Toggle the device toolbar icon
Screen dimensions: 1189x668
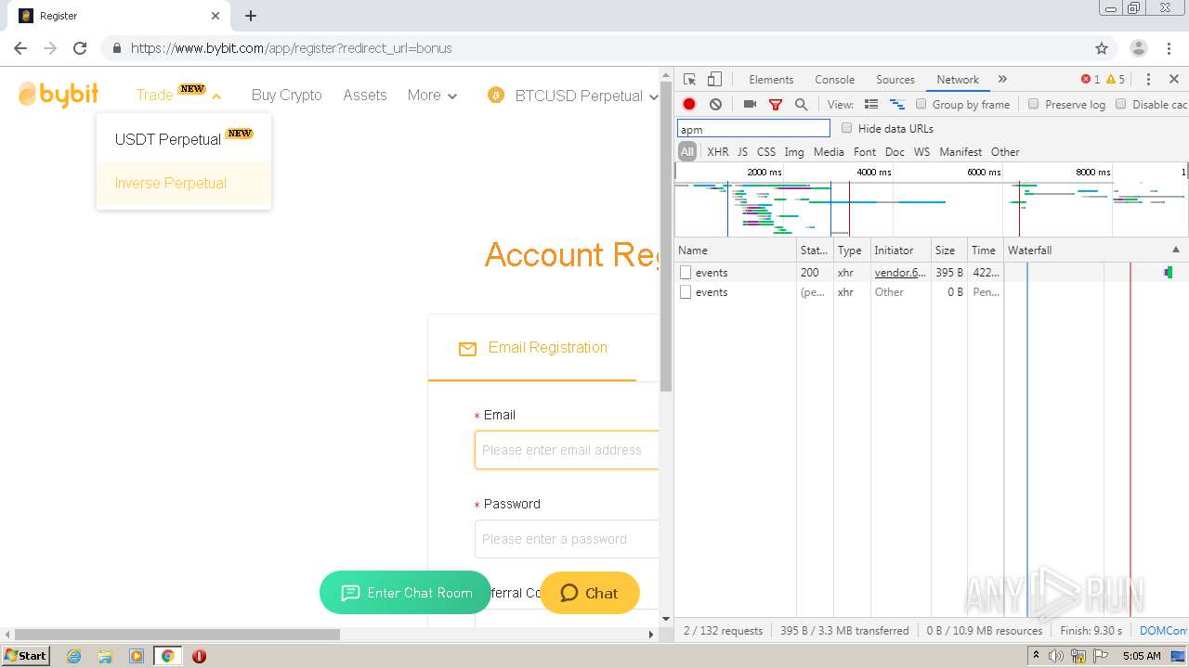714,80
